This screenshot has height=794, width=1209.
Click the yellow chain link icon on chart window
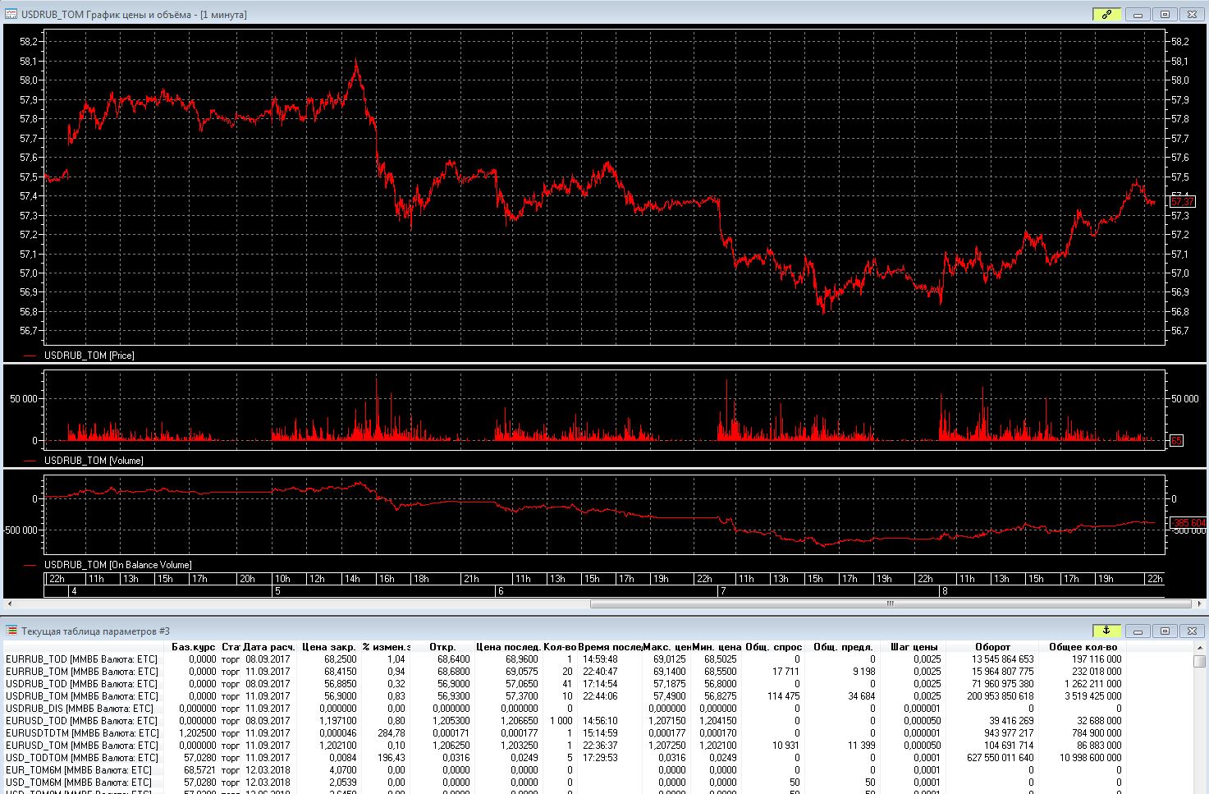[x=1106, y=14]
